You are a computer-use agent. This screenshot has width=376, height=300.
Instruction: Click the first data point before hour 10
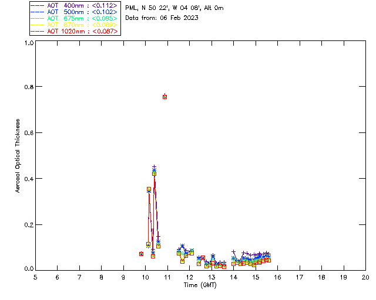coord(141,254)
